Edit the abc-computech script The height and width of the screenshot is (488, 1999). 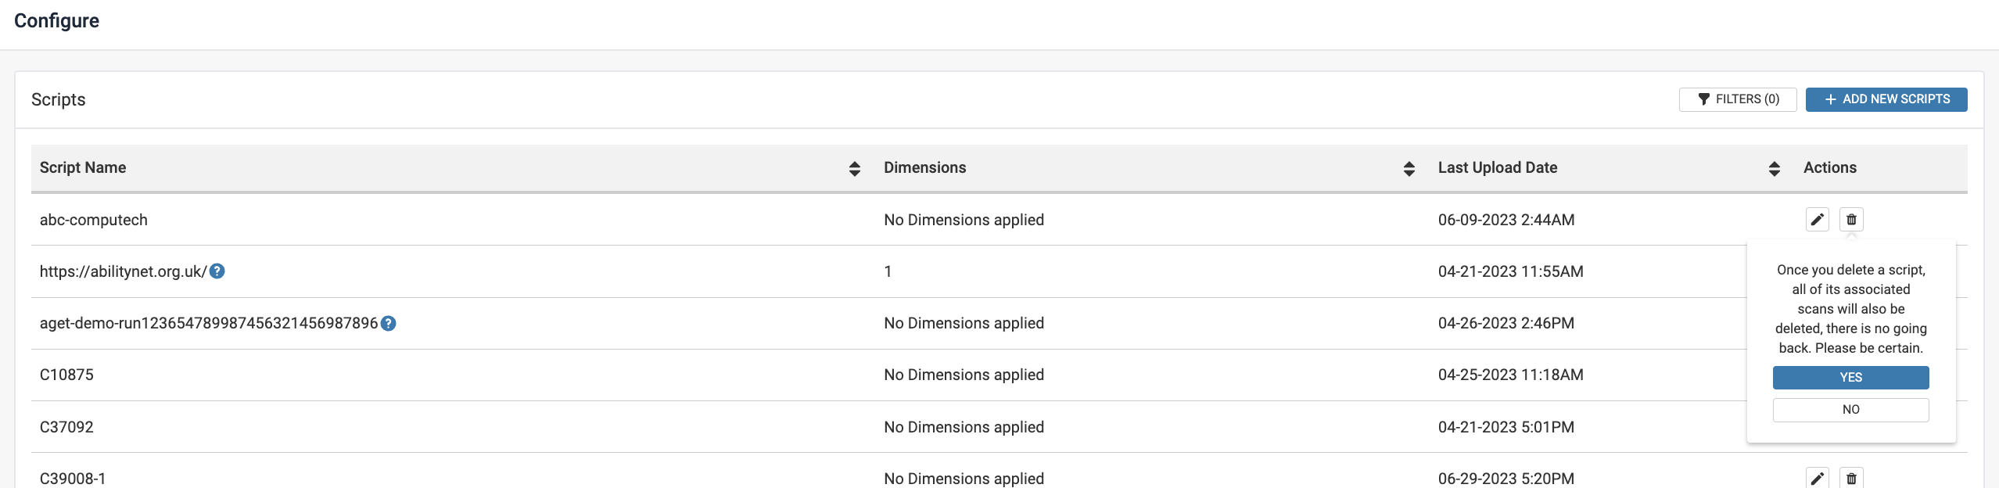[1817, 220]
